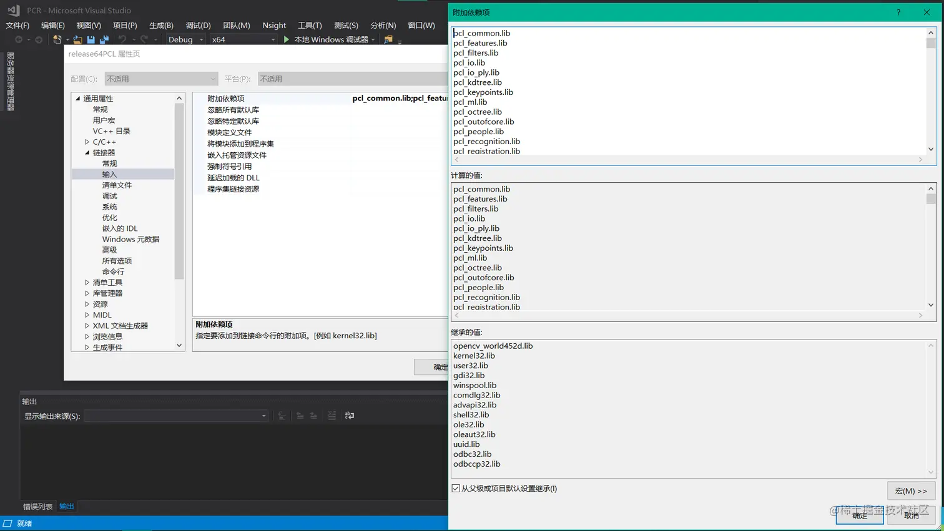Select the 命令行 tree item

point(113,271)
